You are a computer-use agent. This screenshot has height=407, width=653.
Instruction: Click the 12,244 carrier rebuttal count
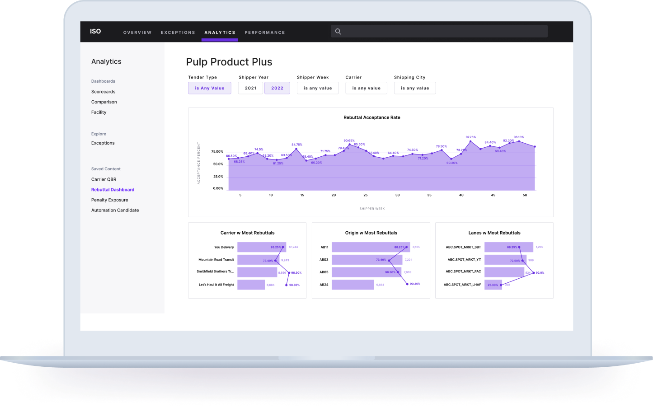click(293, 247)
